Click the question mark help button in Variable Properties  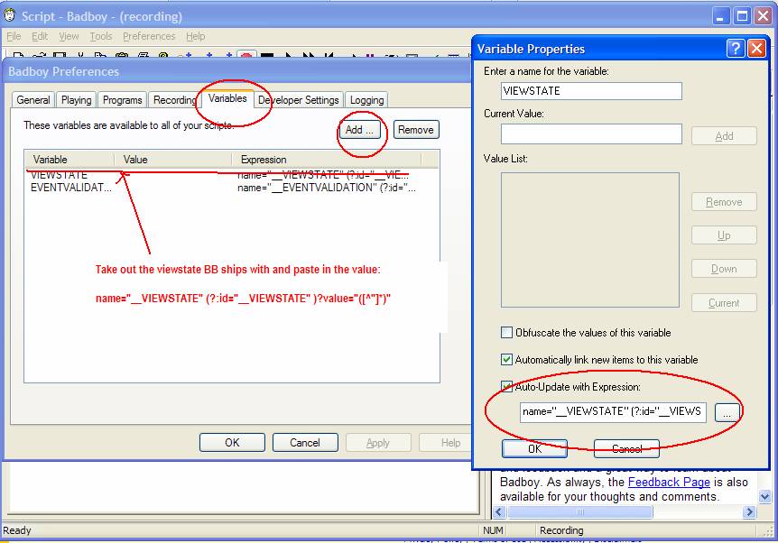(736, 49)
